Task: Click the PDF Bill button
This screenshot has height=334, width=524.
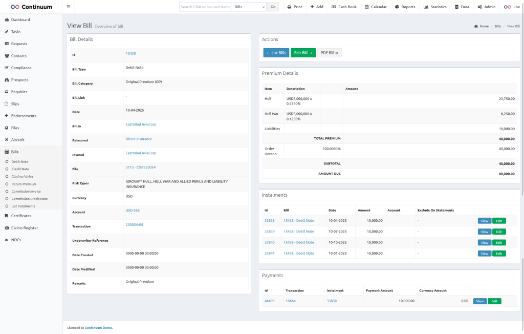Action: coord(329,53)
